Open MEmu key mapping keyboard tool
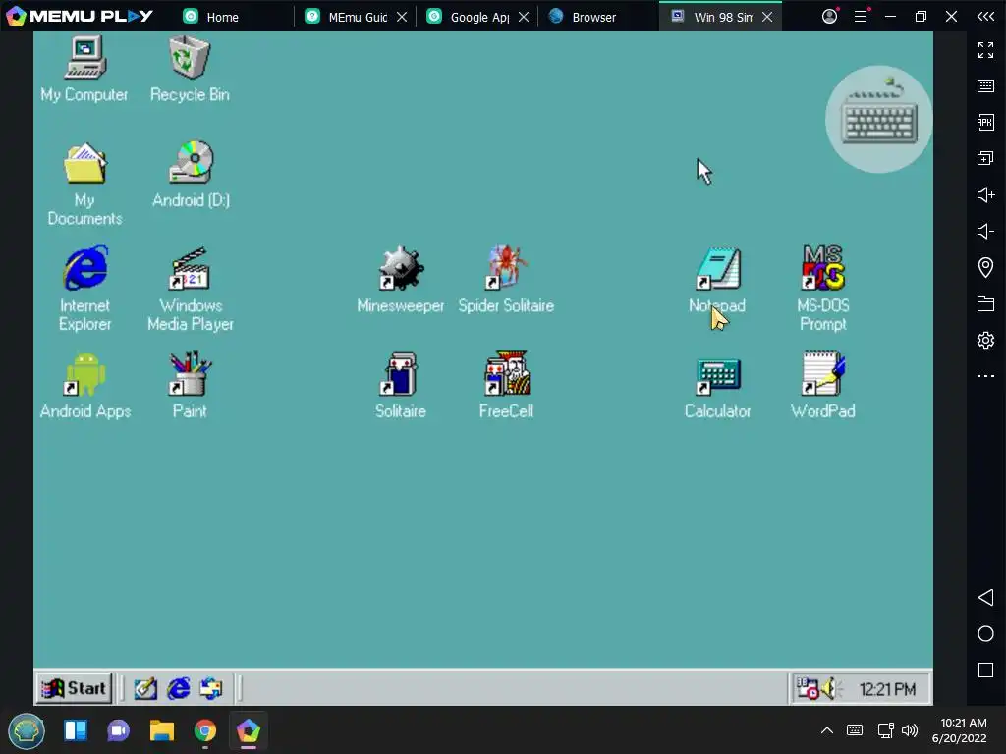The image size is (1006, 754). point(985,86)
